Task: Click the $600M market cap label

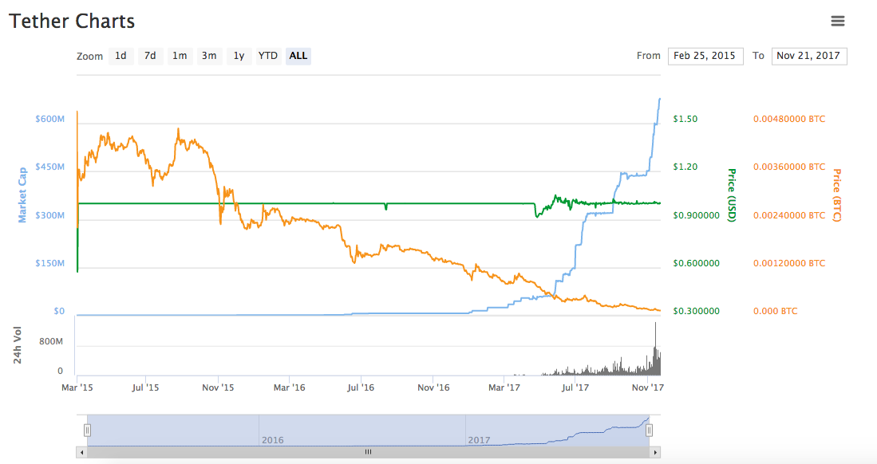Action: pos(49,119)
